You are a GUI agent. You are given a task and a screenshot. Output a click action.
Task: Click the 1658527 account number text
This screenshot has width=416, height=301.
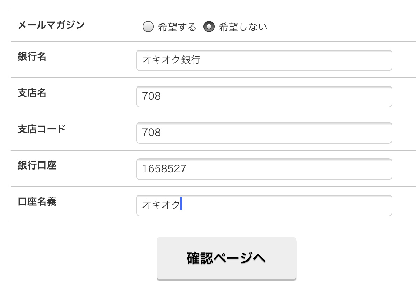pyautogui.click(x=164, y=169)
